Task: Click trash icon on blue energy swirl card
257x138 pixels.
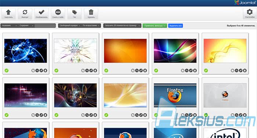Action: tap(46, 70)
